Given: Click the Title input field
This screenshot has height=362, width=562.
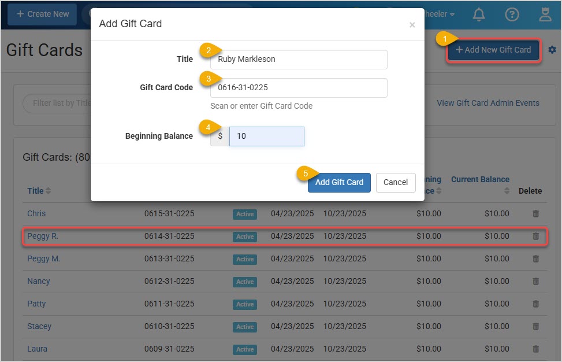Looking at the screenshot, I should click(299, 60).
